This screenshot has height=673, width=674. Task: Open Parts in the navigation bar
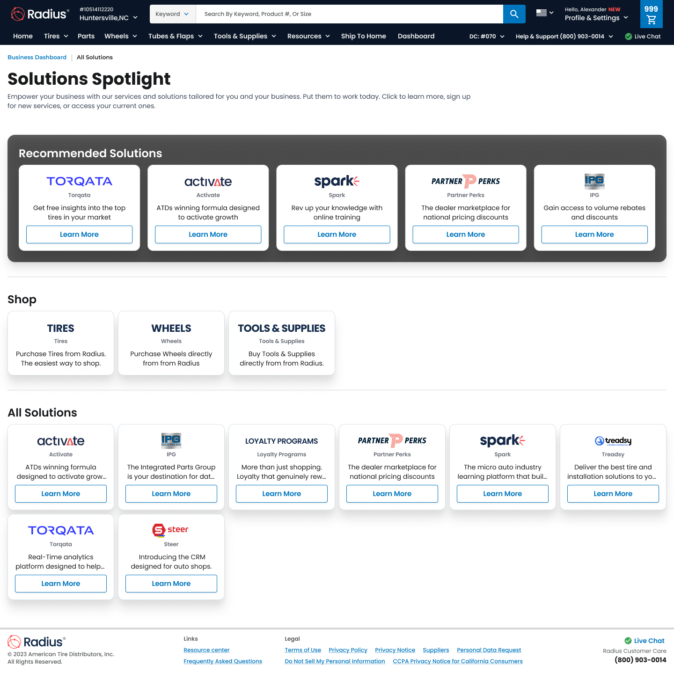click(x=86, y=36)
